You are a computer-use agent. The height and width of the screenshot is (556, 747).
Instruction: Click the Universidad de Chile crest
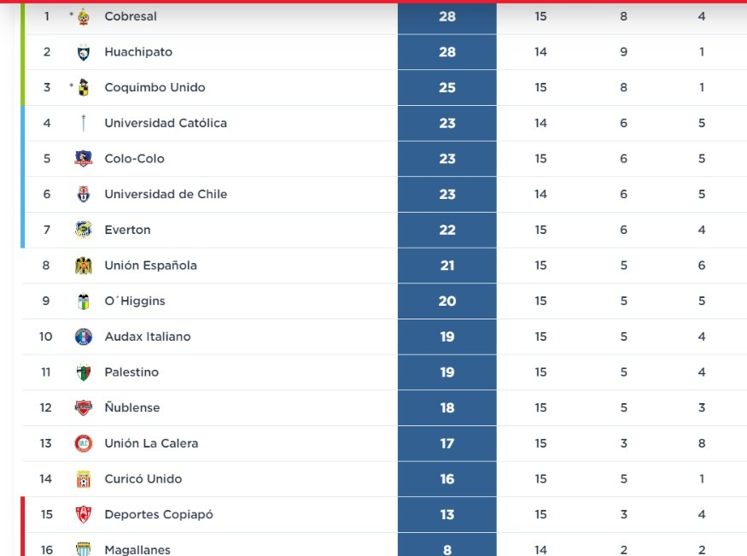(x=84, y=195)
